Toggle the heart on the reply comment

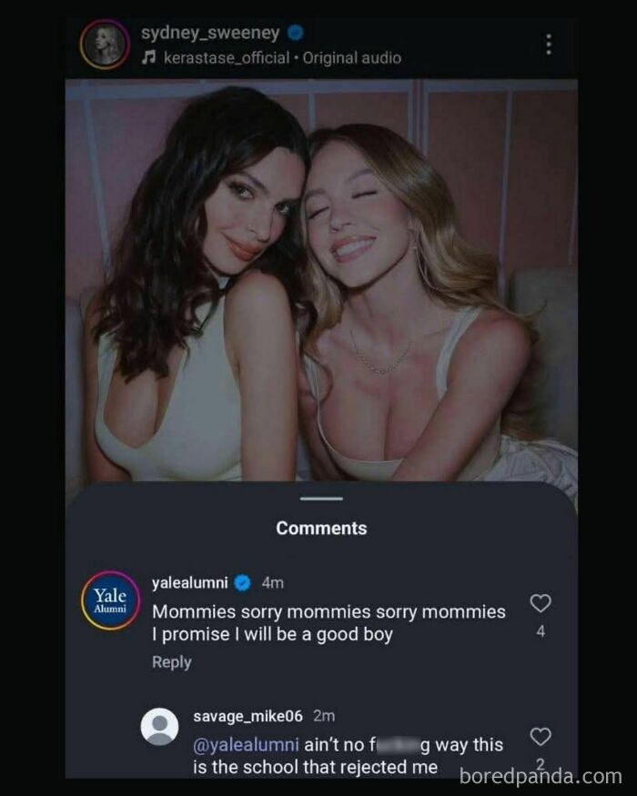541,737
